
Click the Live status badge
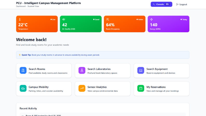[53, 20]
